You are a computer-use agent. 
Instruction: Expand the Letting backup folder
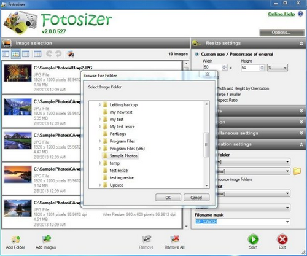pyautogui.click(x=100, y=104)
